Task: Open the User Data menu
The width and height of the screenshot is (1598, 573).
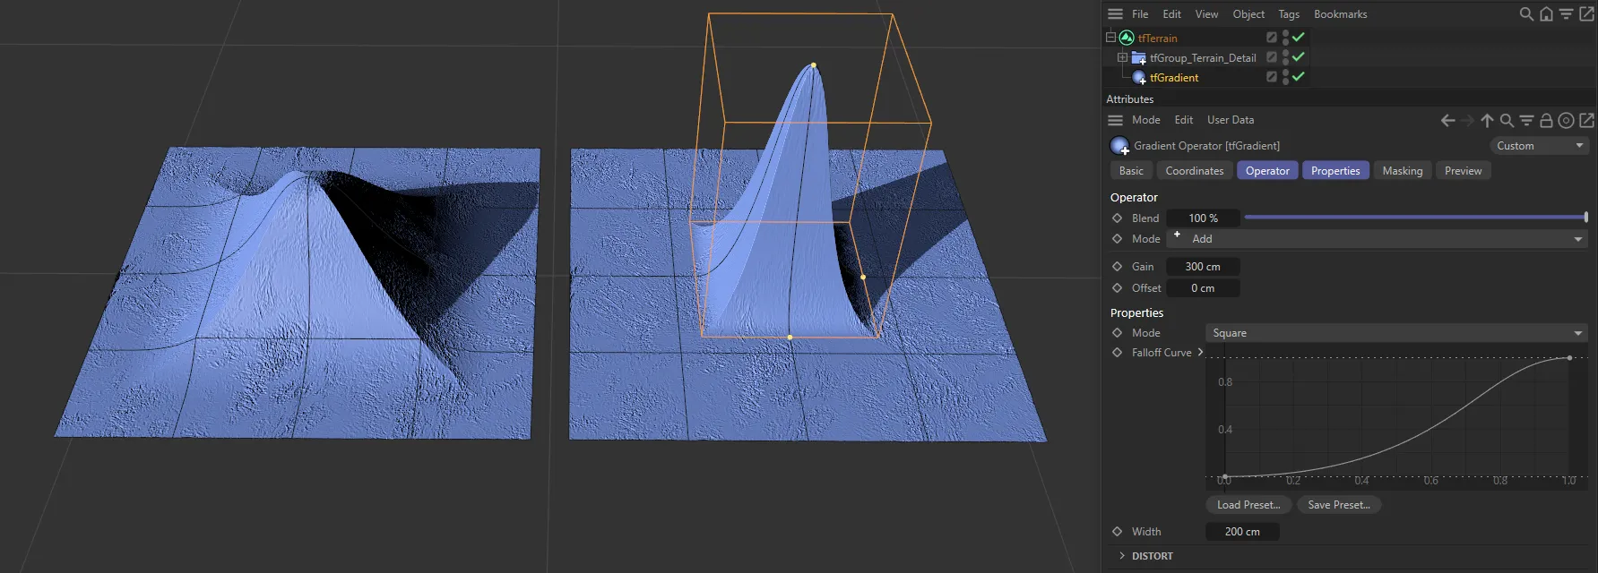Action: pyautogui.click(x=1231, y=120)
